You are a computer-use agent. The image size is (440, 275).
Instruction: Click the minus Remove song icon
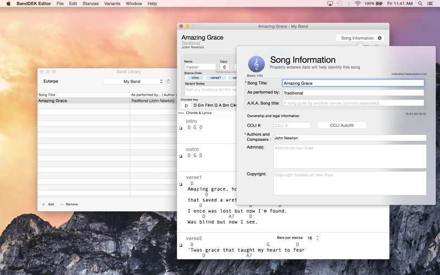(62, 204)
